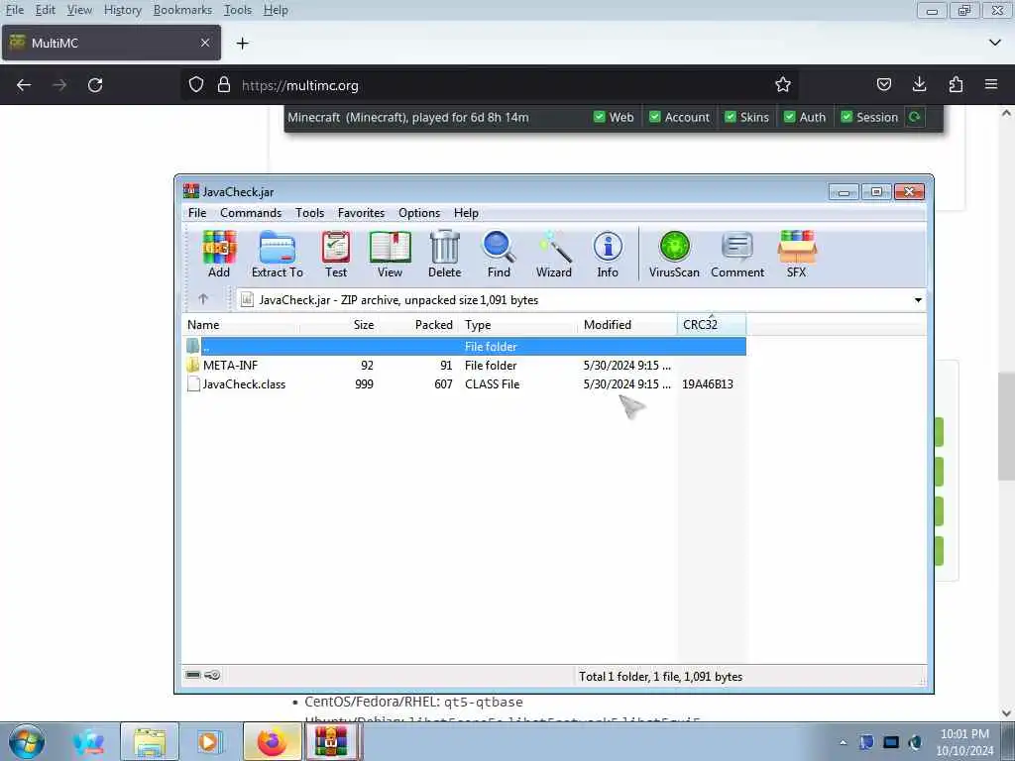This screenshot has width=1015, height=761.
Task: Open WinRAR Favorites menu
Action: [x=361, y=213]
